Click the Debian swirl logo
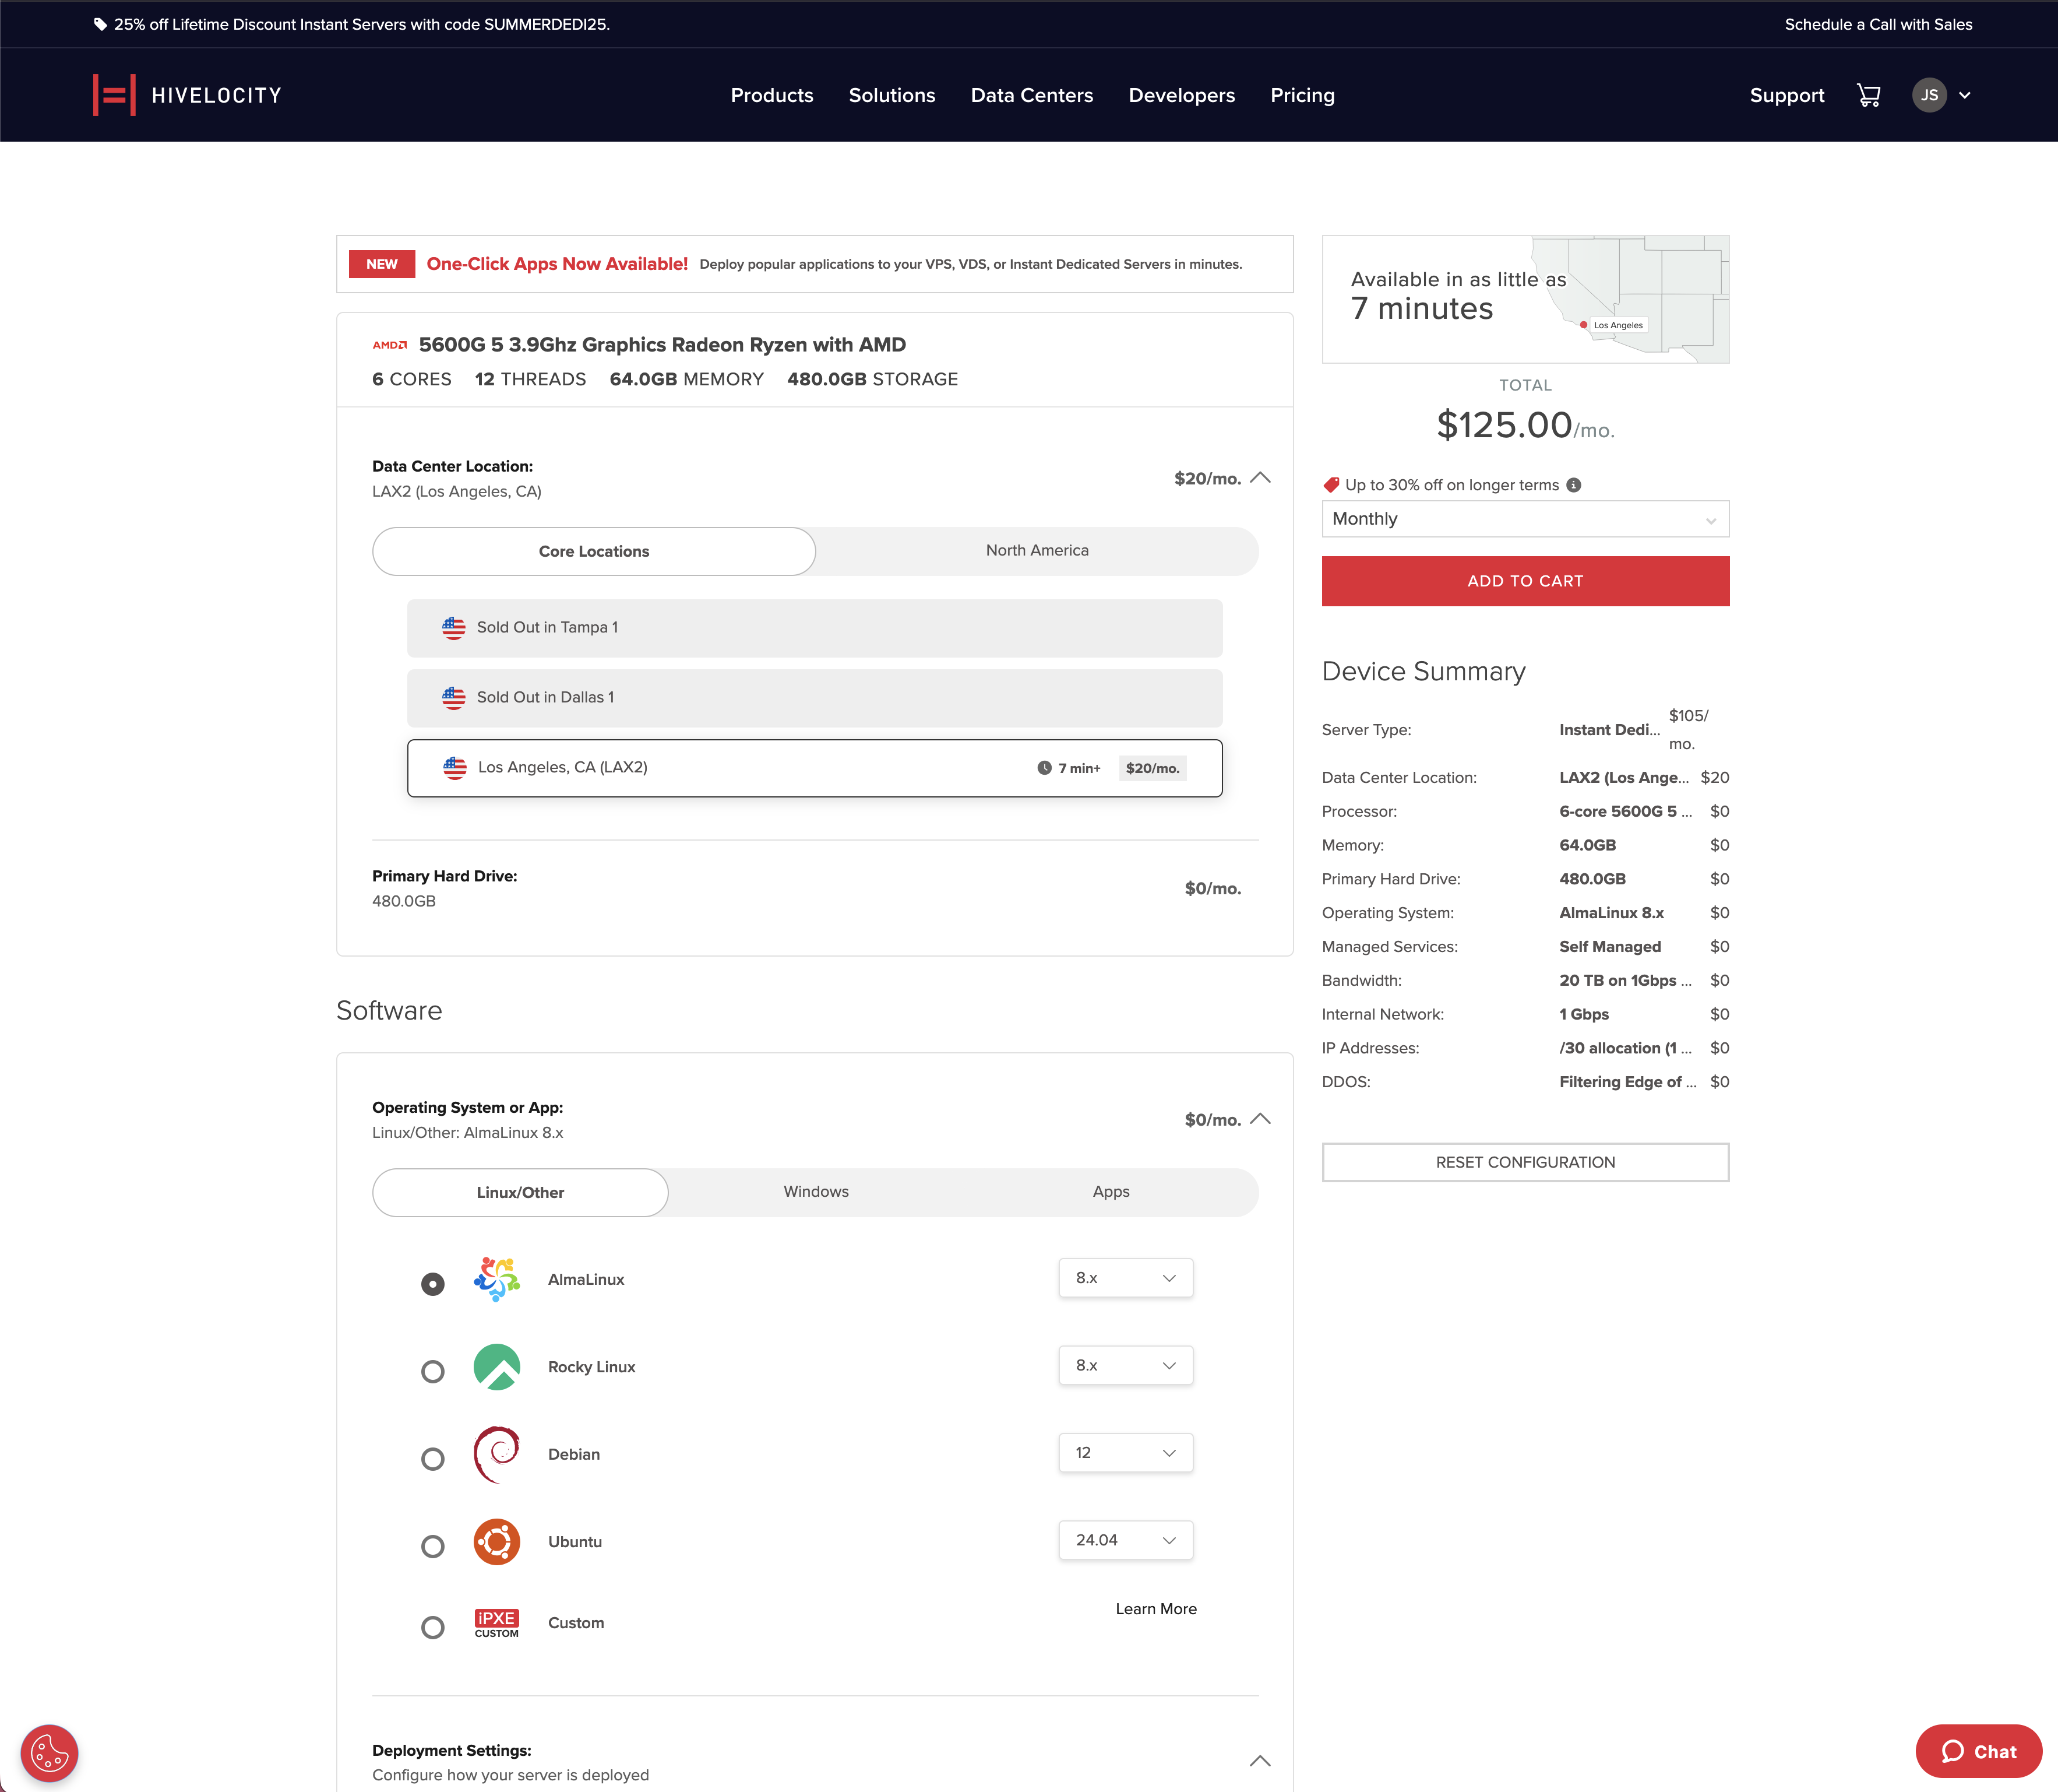This screenshot has width=2058, height=1792. [x=497, y=1454]
